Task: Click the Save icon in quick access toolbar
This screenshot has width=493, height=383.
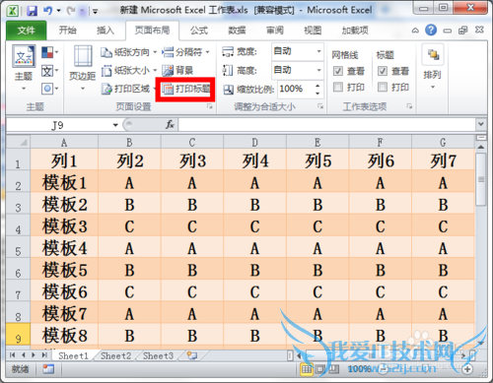Action: click(x=32, y=11)
